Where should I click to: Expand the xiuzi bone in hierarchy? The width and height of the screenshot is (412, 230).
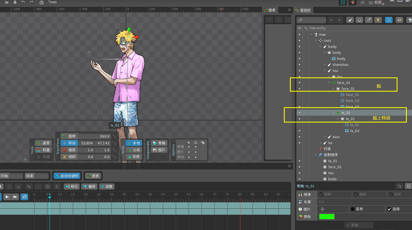[x=325, y=137]
